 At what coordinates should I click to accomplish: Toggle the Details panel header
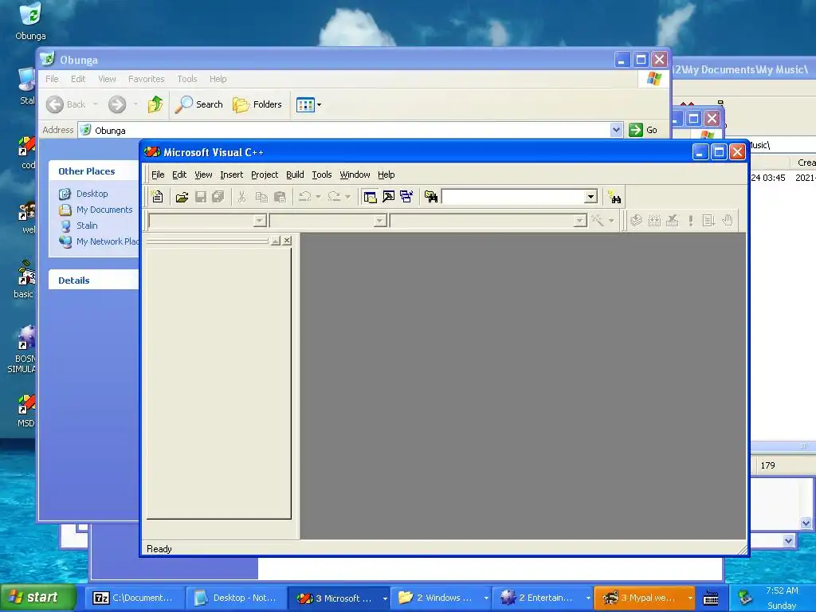pos(94,280)
